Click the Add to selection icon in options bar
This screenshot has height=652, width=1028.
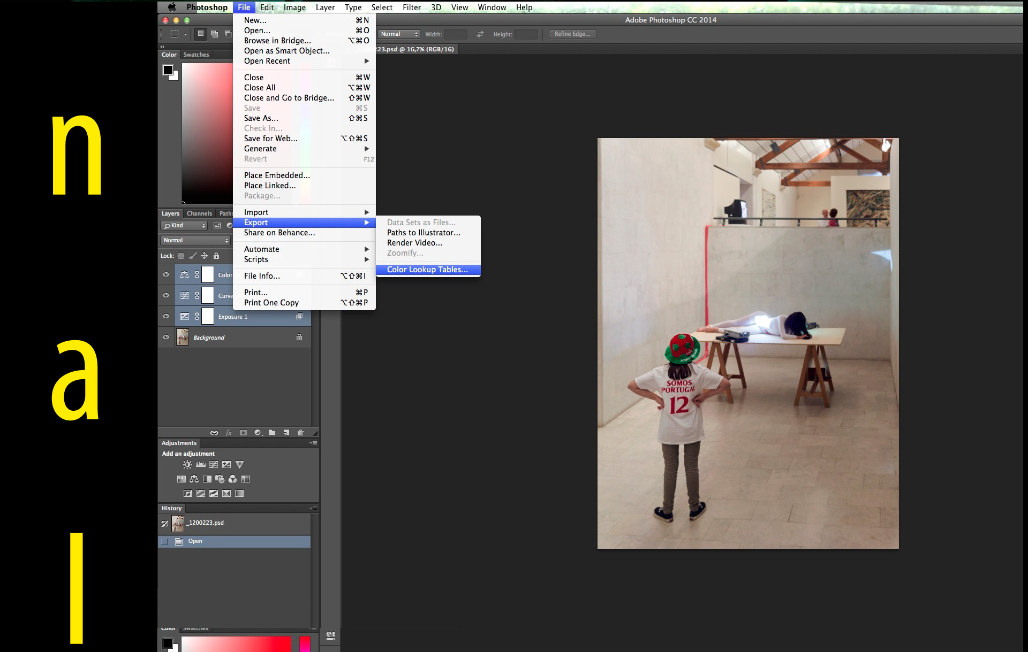214,34
